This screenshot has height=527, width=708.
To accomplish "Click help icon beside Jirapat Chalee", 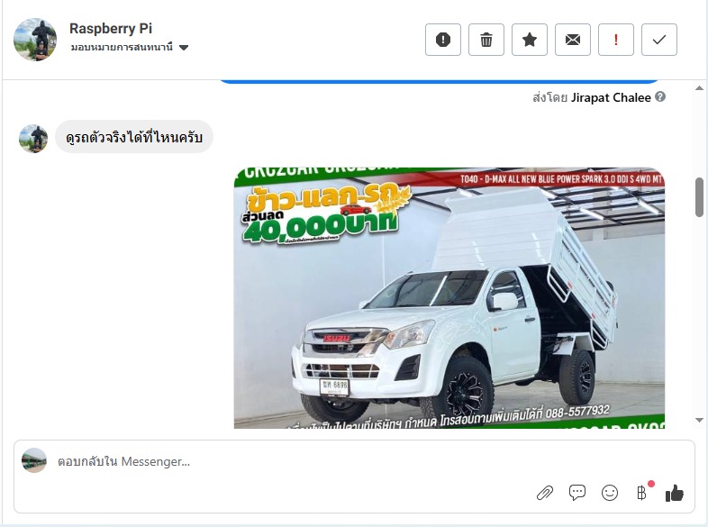I will tap(660, 96).
